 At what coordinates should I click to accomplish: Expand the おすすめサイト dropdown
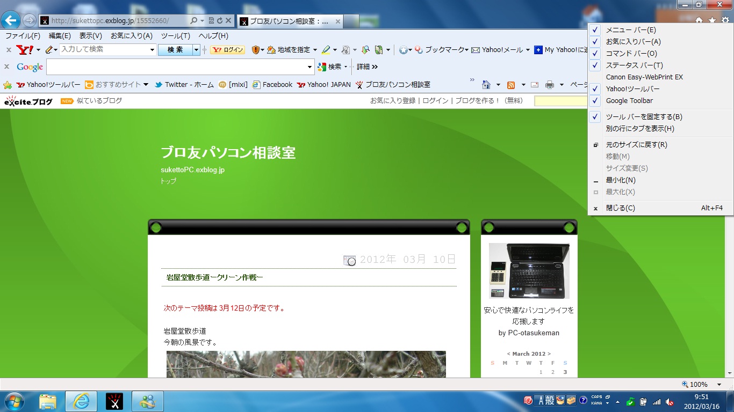pyautogui.click(x=146, y=85)
